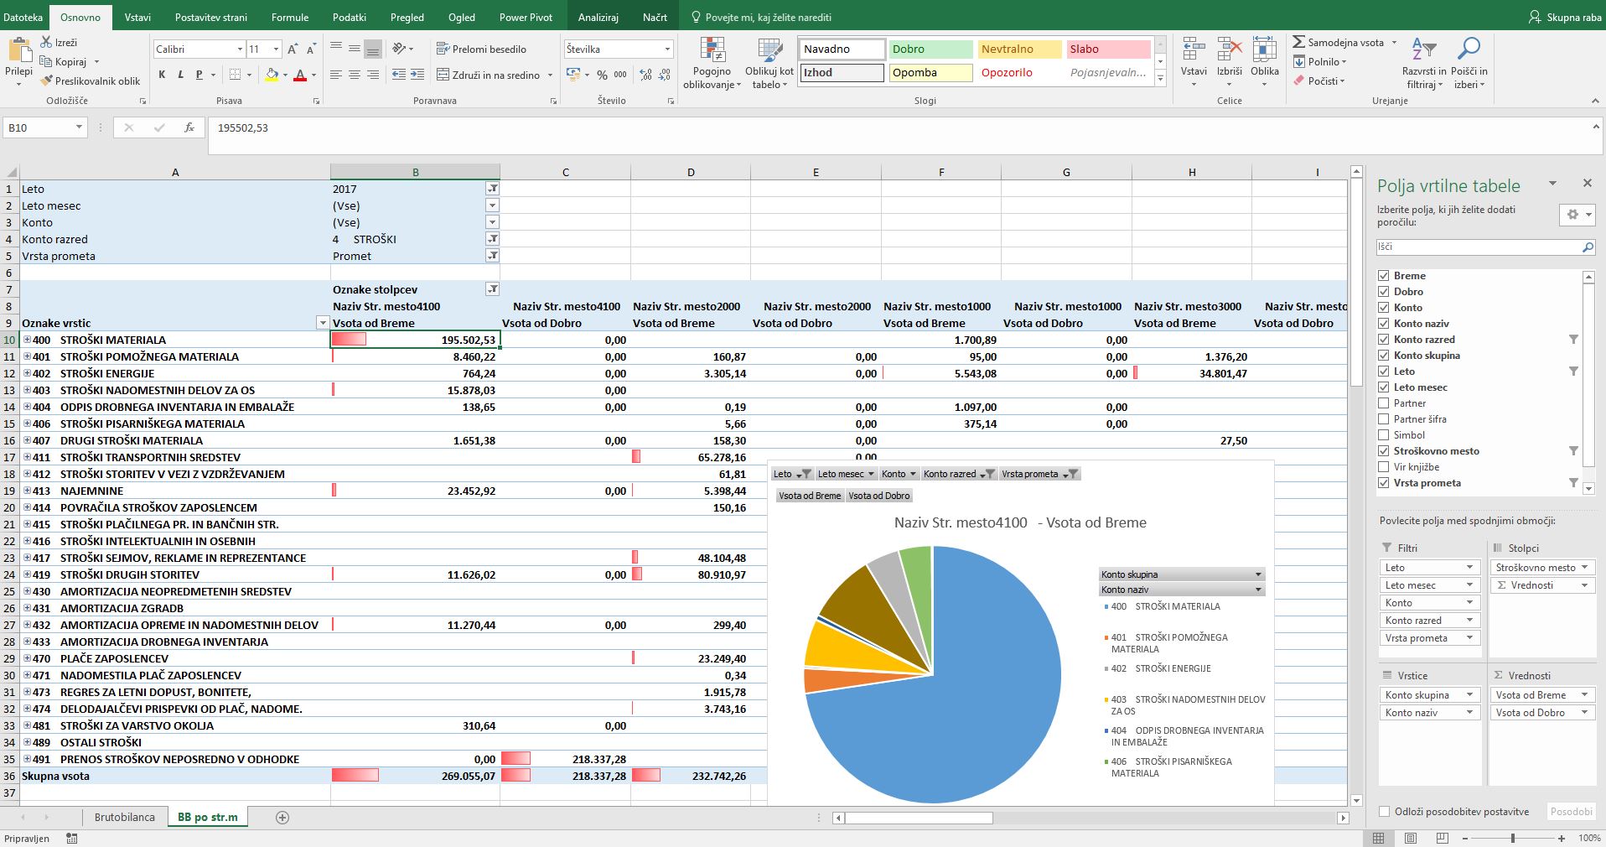Apply the fill color bucket
This screenshot has width=1606, height=847.
coord(272,75)
